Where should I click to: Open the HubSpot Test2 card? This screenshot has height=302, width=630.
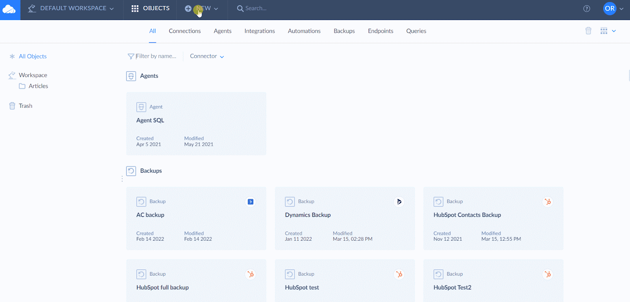493,281
